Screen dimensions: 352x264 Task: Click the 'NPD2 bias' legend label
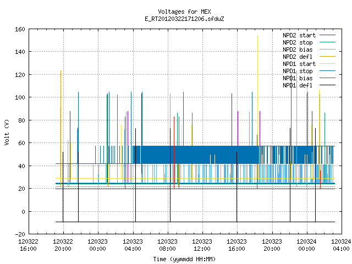click(298, 50)
